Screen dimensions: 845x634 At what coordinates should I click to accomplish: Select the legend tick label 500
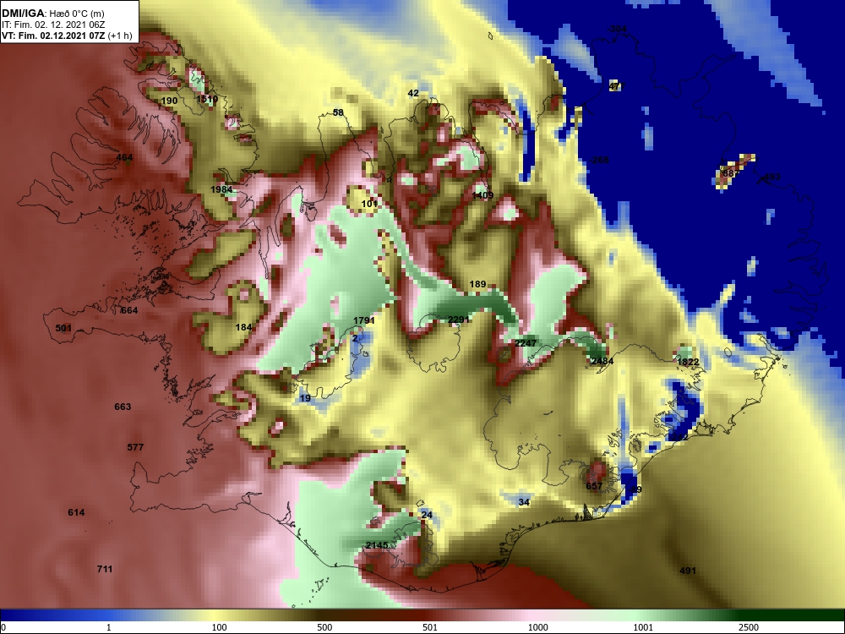pos(325,627)
